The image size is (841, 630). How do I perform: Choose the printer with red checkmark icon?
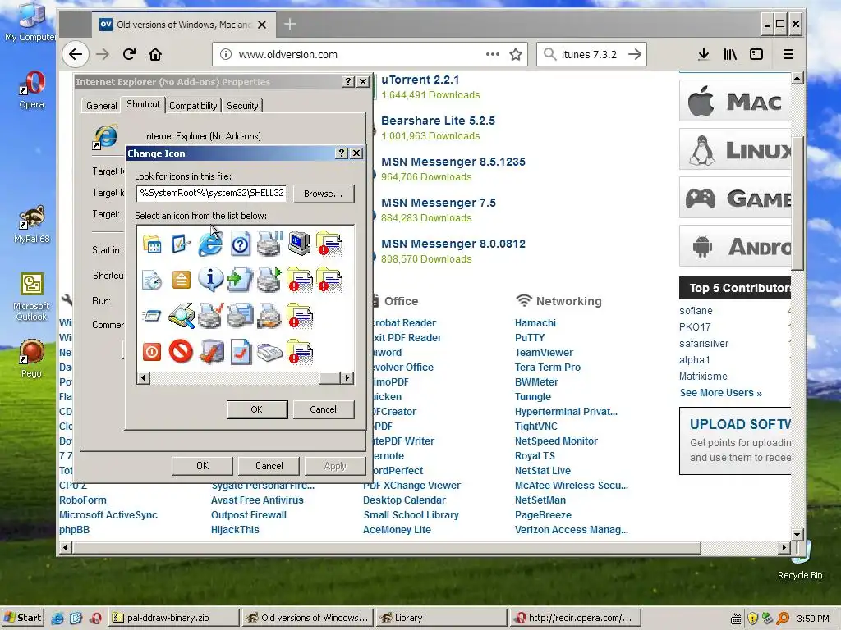[x=211, y=316]
